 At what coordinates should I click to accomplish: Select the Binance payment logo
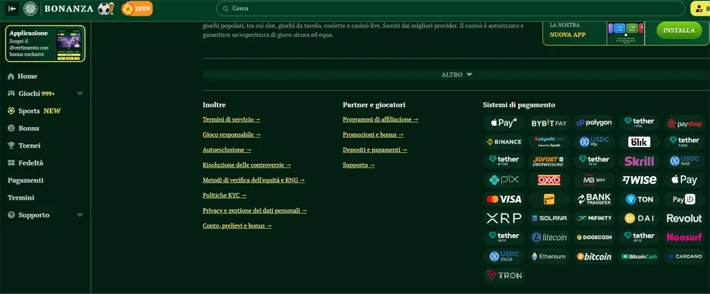[x=503, y=142]
